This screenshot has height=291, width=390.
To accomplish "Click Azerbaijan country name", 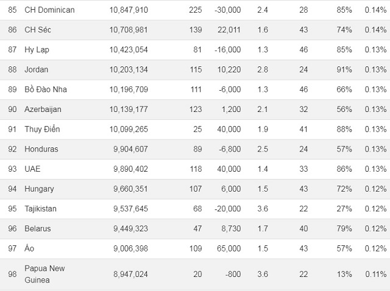I will coord(43,110).
